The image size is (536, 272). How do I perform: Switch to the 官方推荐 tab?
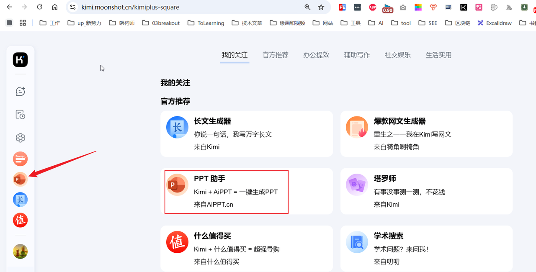coord(276,55)
